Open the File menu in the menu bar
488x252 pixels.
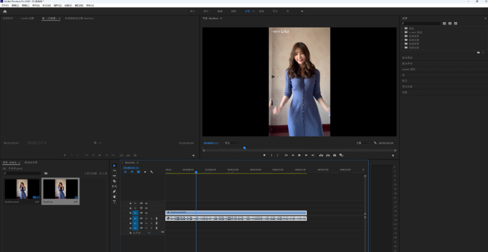point(5,5)
